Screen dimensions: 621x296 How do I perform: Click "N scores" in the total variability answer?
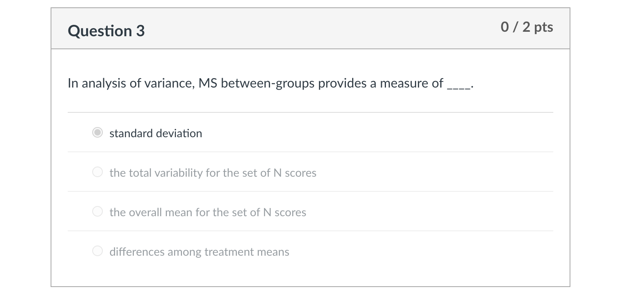pyautogui.click(x=295, y=173)
